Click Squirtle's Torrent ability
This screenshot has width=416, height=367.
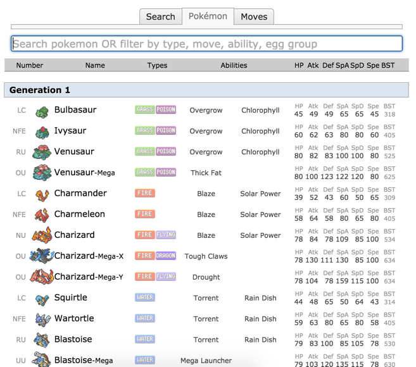click(x=206, y=298)
